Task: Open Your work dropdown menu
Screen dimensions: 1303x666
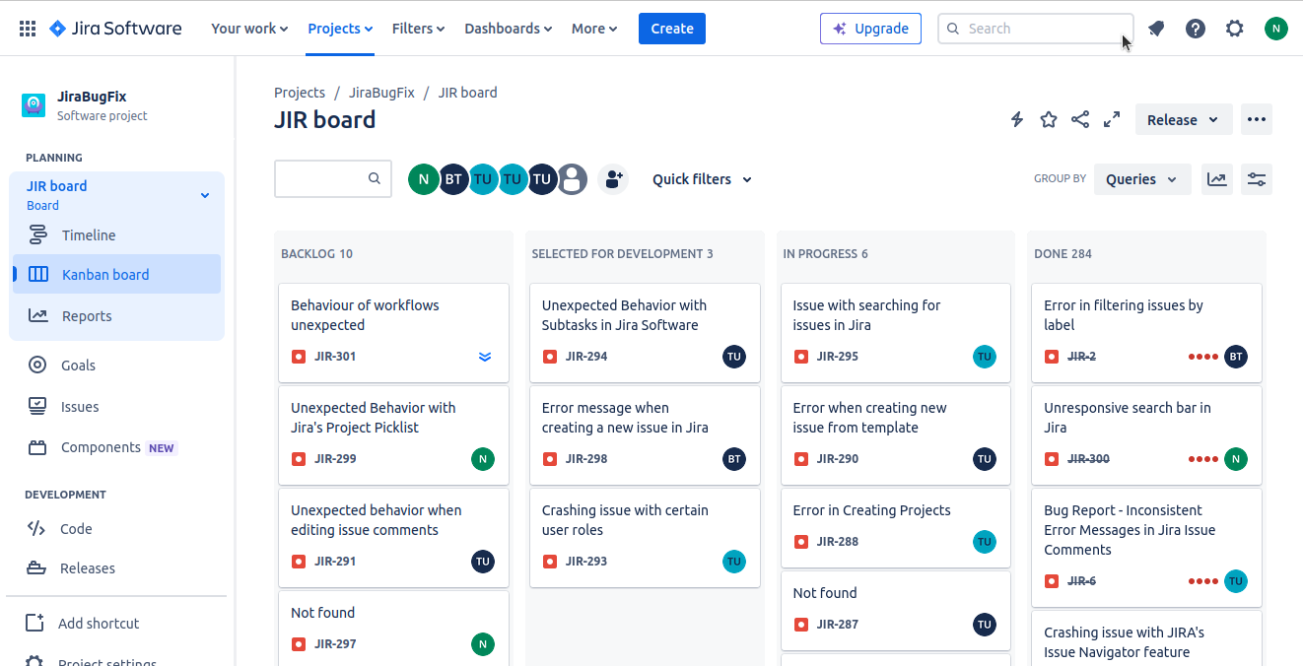Action: tap(249, 29)
